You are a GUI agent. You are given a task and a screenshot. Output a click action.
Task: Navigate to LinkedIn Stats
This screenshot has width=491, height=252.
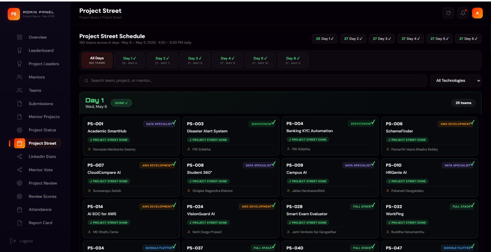pos(42,157)
